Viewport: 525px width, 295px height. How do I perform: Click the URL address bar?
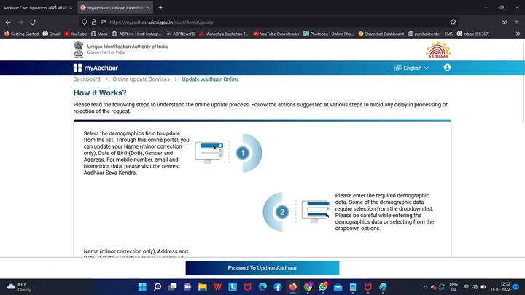(270, 22)
